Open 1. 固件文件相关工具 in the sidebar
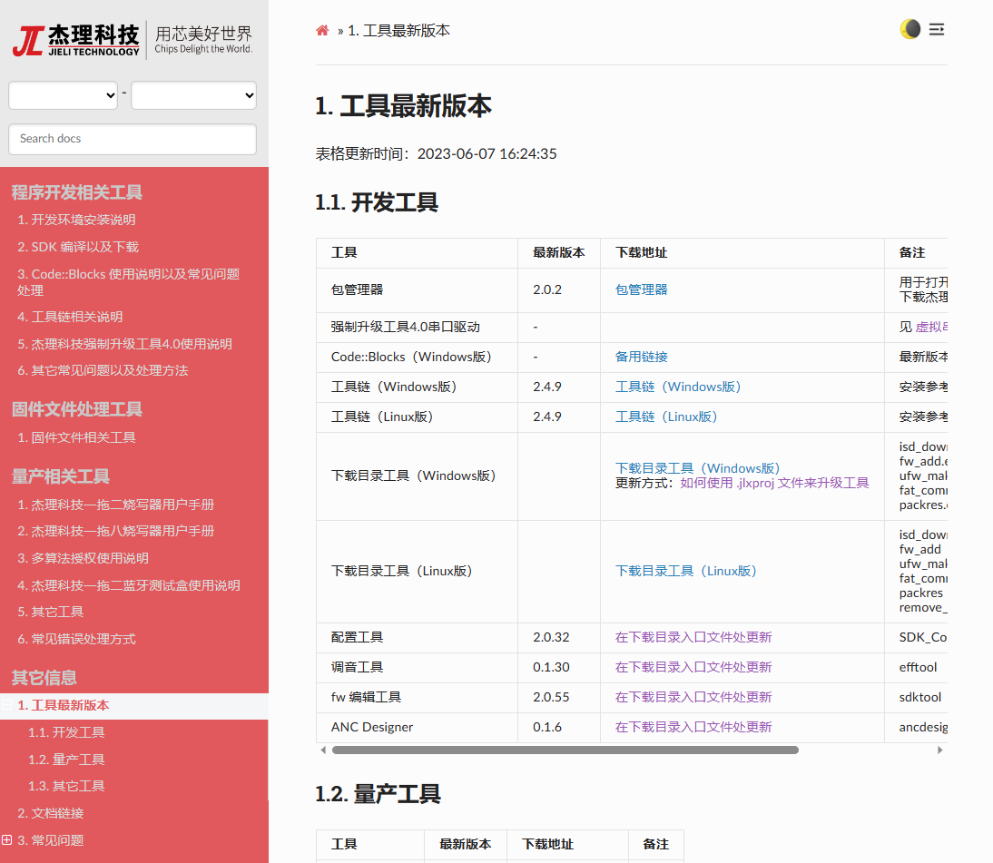This screenshot has height=863, width=993. 76,437
